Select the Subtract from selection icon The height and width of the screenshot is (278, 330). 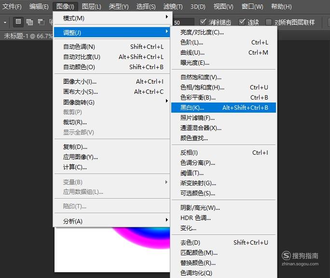41,22
